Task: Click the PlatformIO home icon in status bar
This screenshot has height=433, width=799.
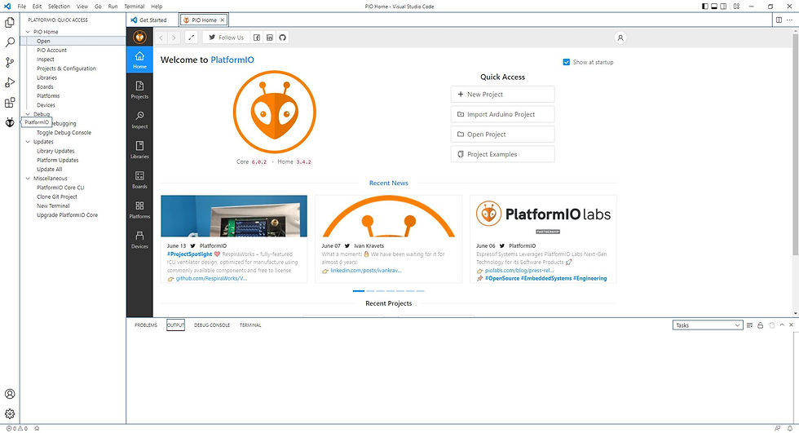Action: (37, 428)
